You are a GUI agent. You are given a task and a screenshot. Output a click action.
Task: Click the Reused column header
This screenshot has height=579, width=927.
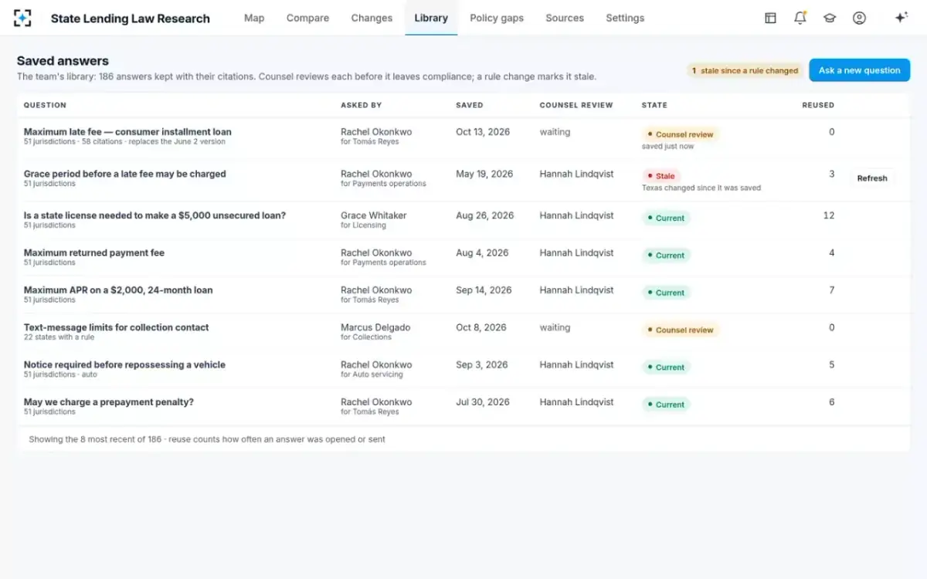click(818, 105)
